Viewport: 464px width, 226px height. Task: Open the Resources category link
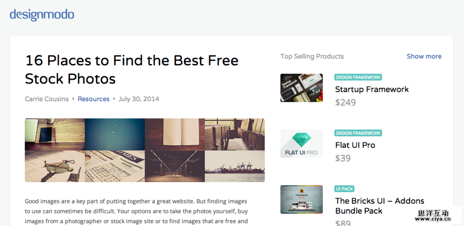point(93,99)
